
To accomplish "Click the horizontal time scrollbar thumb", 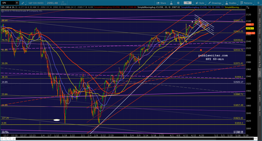I will [158, 139].
